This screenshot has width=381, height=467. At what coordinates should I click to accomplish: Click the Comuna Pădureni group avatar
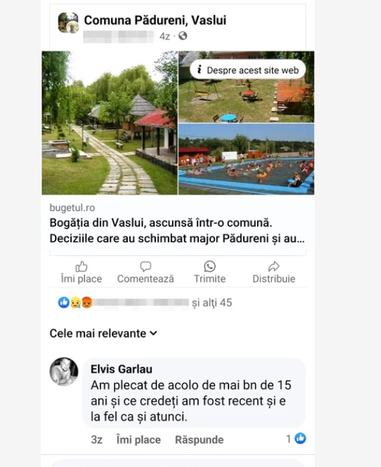coord(68,23)
